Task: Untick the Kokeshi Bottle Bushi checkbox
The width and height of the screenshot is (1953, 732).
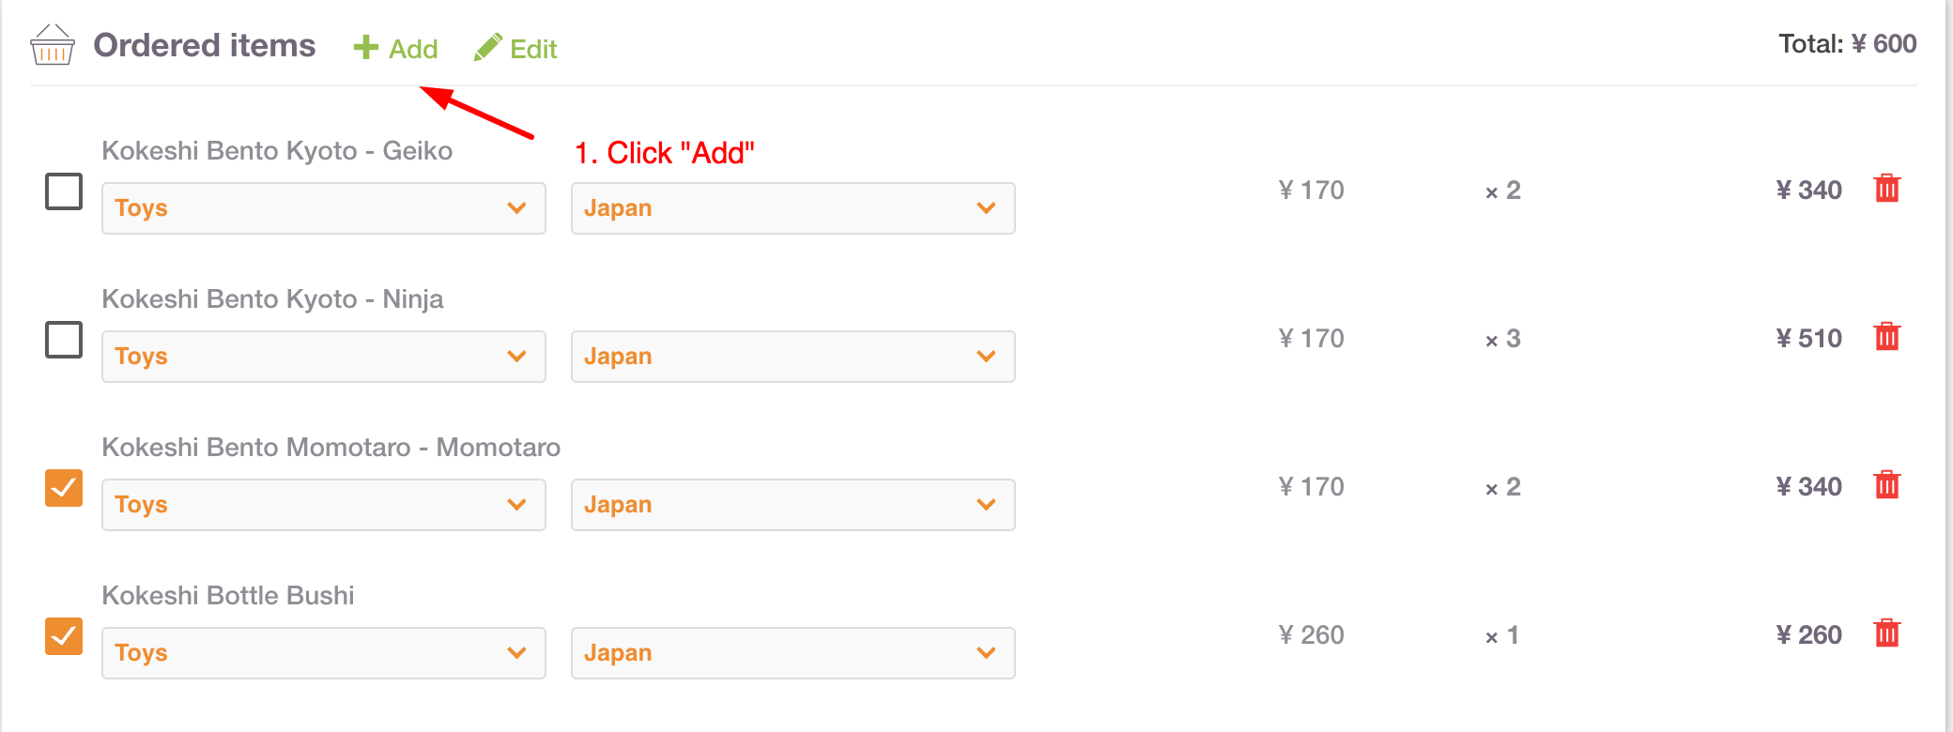Action: pos(64,636)
